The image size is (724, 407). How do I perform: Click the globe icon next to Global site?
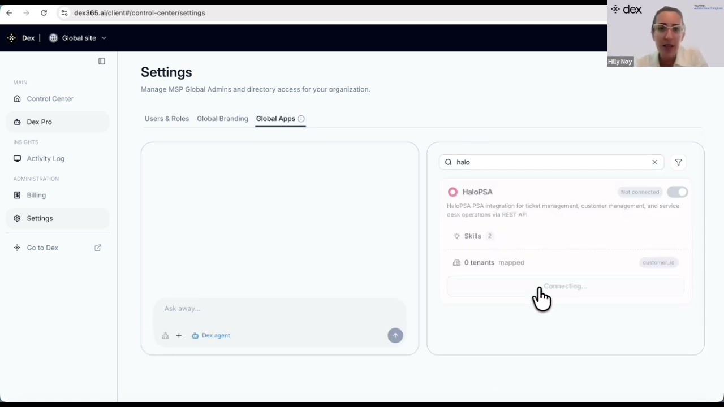tap(54, 38)
